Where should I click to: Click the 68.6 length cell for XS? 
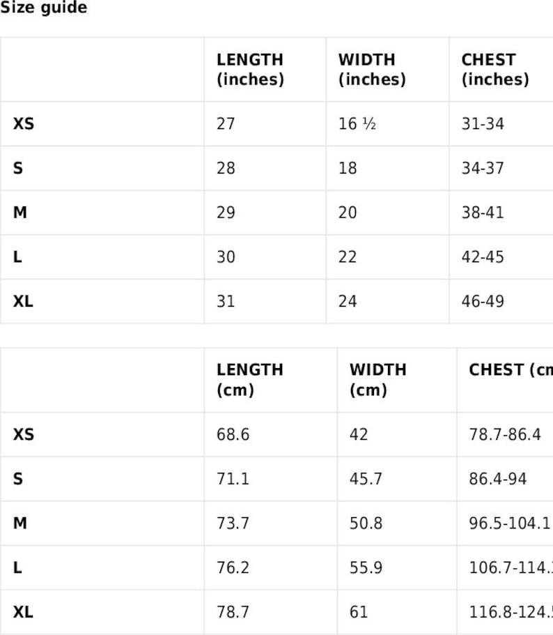click(233, 434)
